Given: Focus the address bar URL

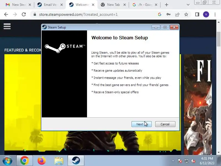Looking at the screenshot, I should pos(78,15).
